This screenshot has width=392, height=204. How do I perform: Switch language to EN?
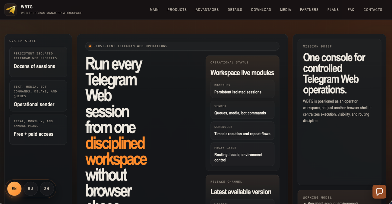(14, 189)
